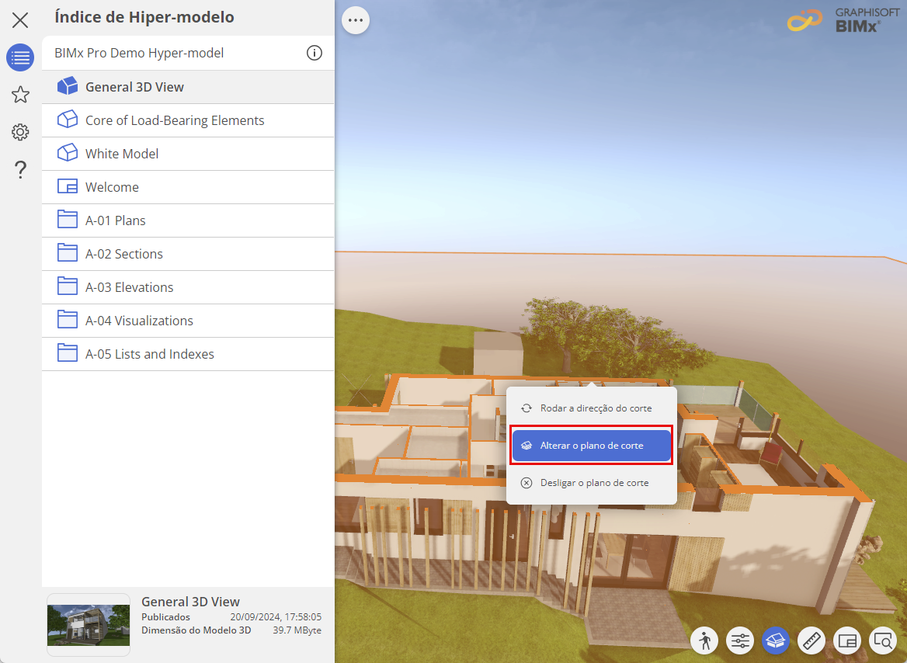Expand the A-01 Plans folder

coord(188,220)
